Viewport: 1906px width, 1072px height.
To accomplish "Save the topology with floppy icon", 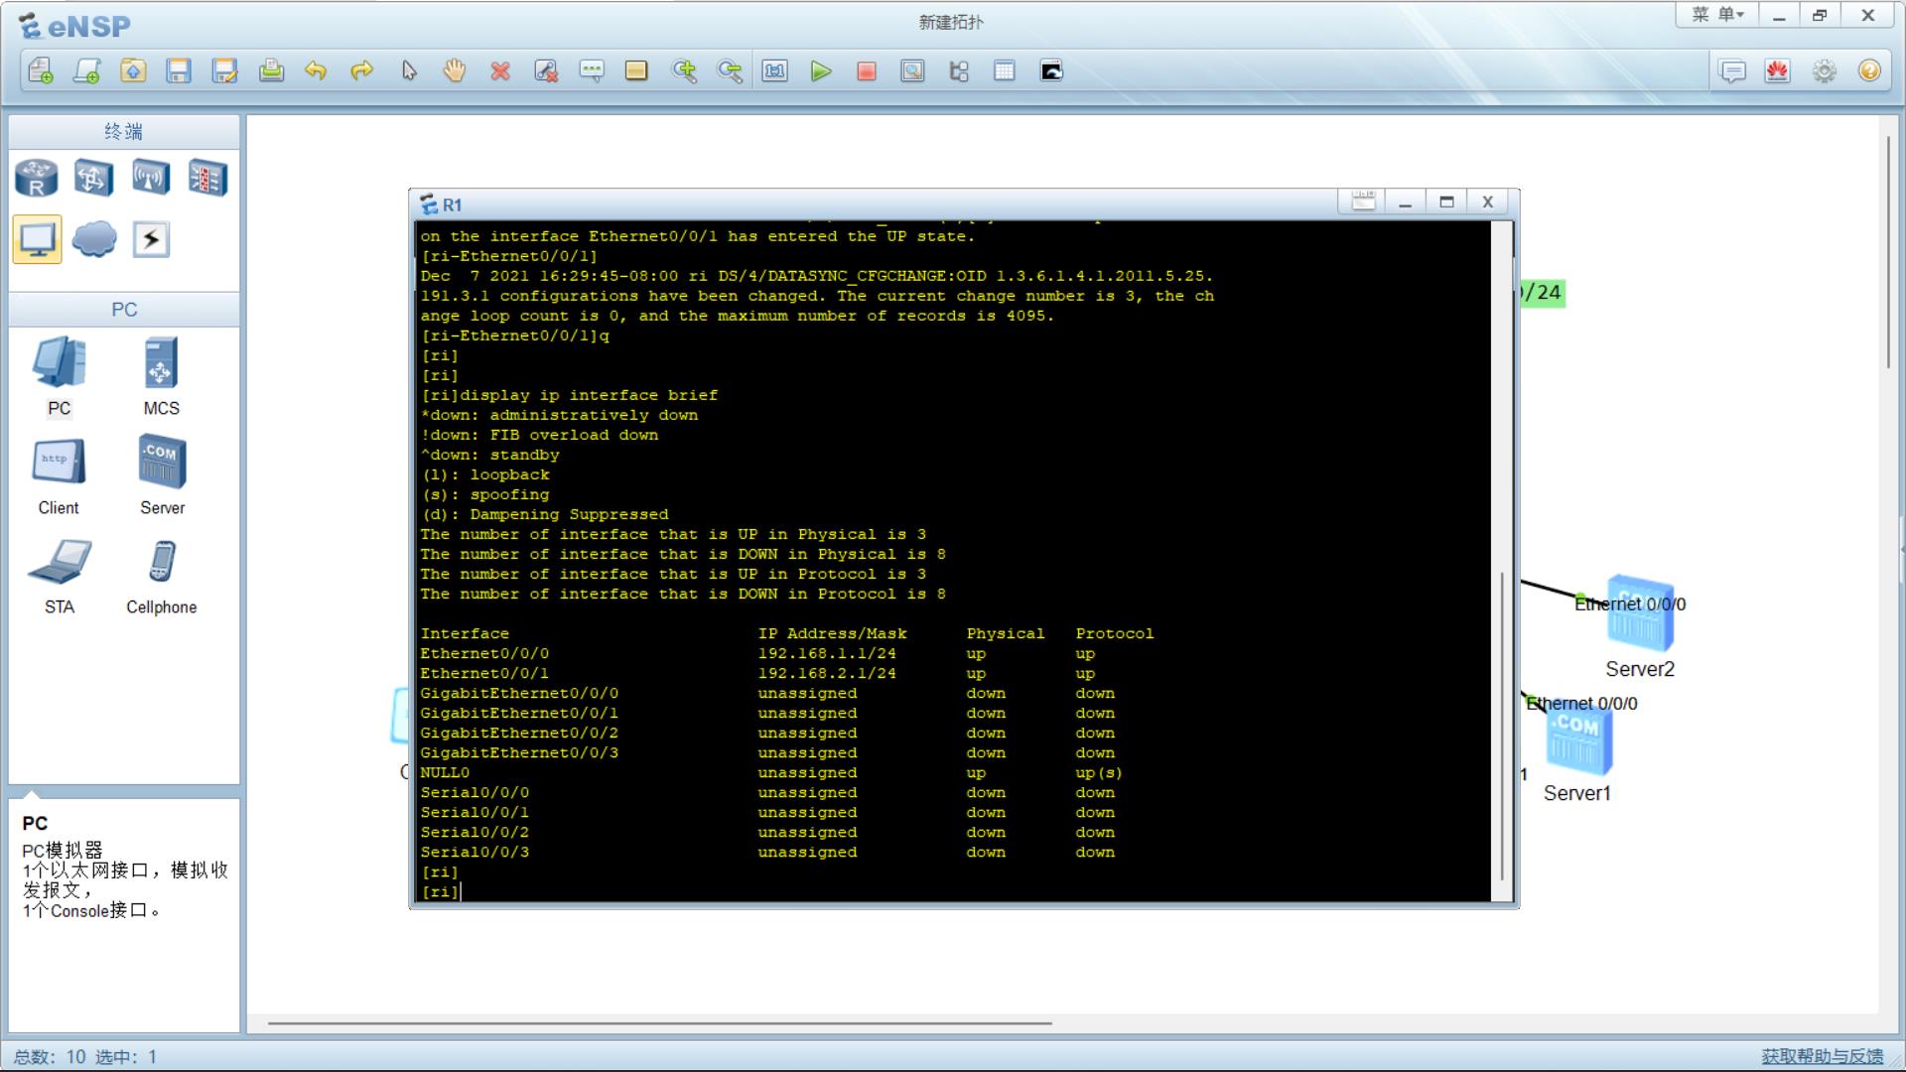I will coord(179,70).
